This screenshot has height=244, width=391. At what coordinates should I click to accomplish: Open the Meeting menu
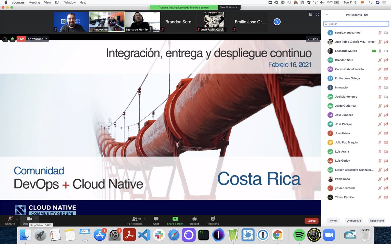pyautogui.click(x=34, y=2)
